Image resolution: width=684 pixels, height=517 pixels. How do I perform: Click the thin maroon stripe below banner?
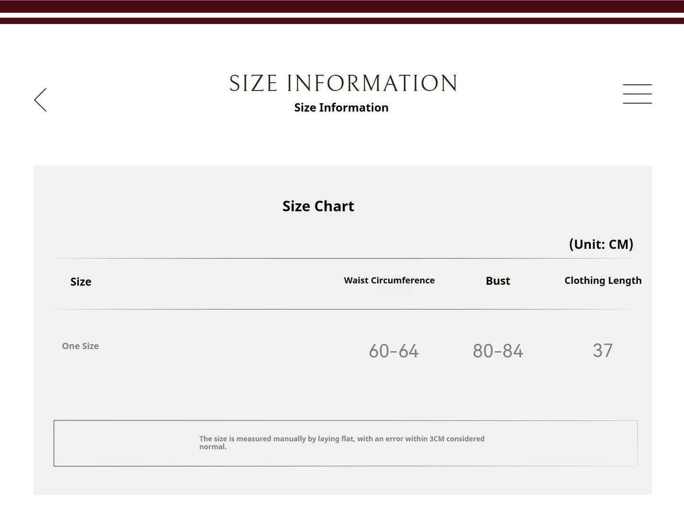coord(342,21)
